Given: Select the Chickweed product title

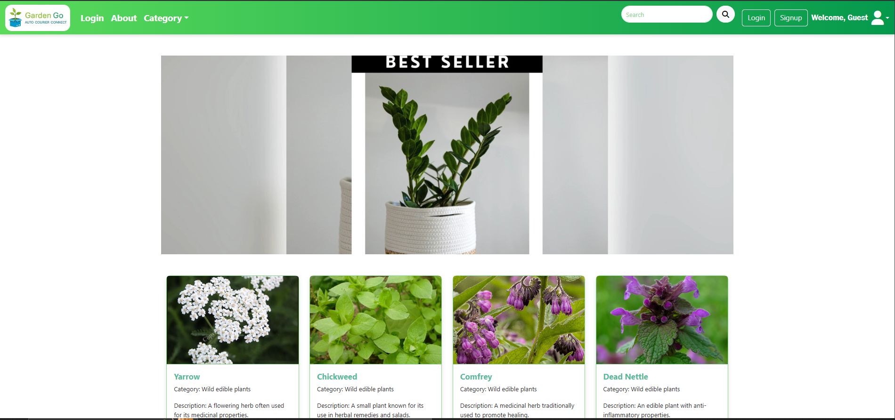Looking at the screenshot, I should 337,377.
